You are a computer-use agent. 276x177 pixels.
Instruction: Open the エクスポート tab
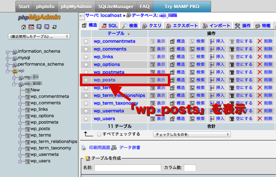(182, 26)
